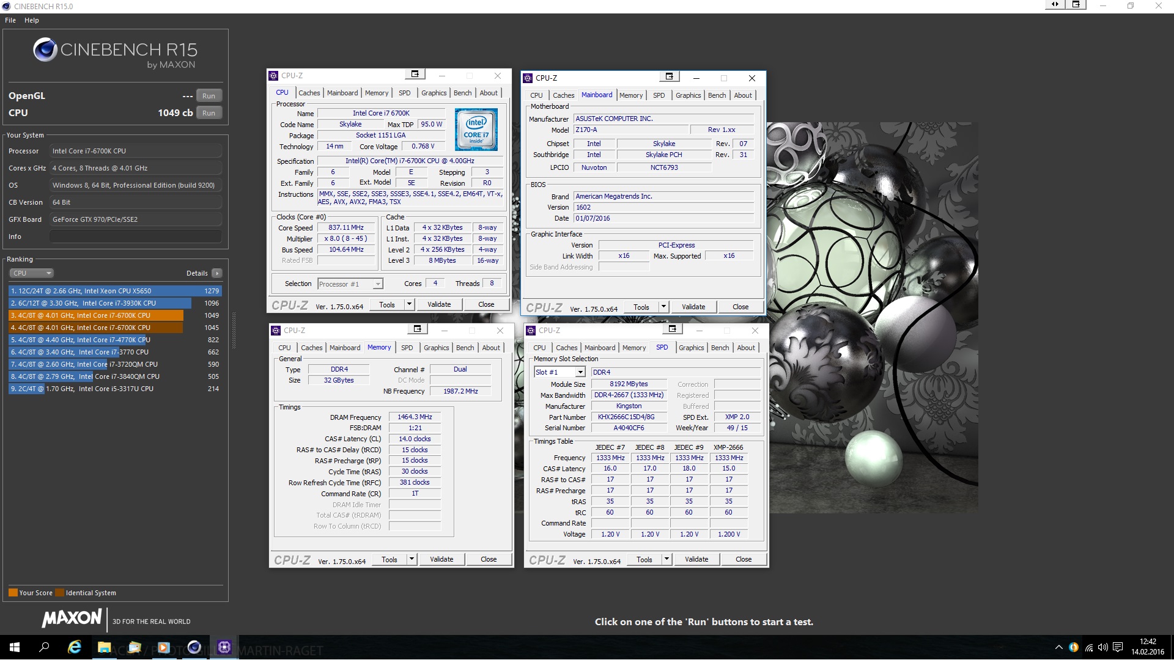Open Windows Start menu
The height and width of the screenshot is (660, 1174).
pyautogui.click(x=15, y=647)
